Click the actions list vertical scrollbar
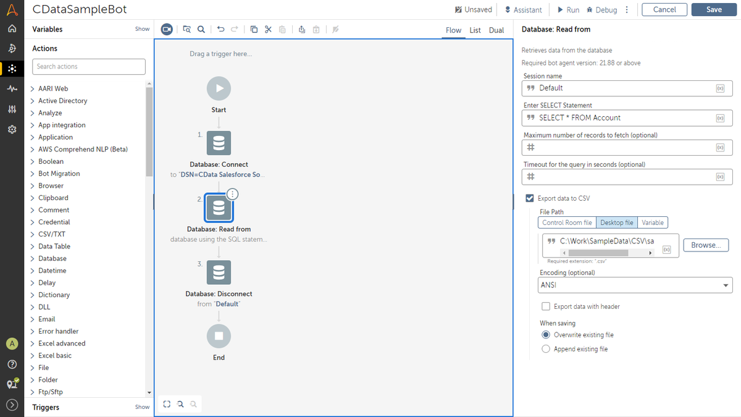 tap(149, 132)
